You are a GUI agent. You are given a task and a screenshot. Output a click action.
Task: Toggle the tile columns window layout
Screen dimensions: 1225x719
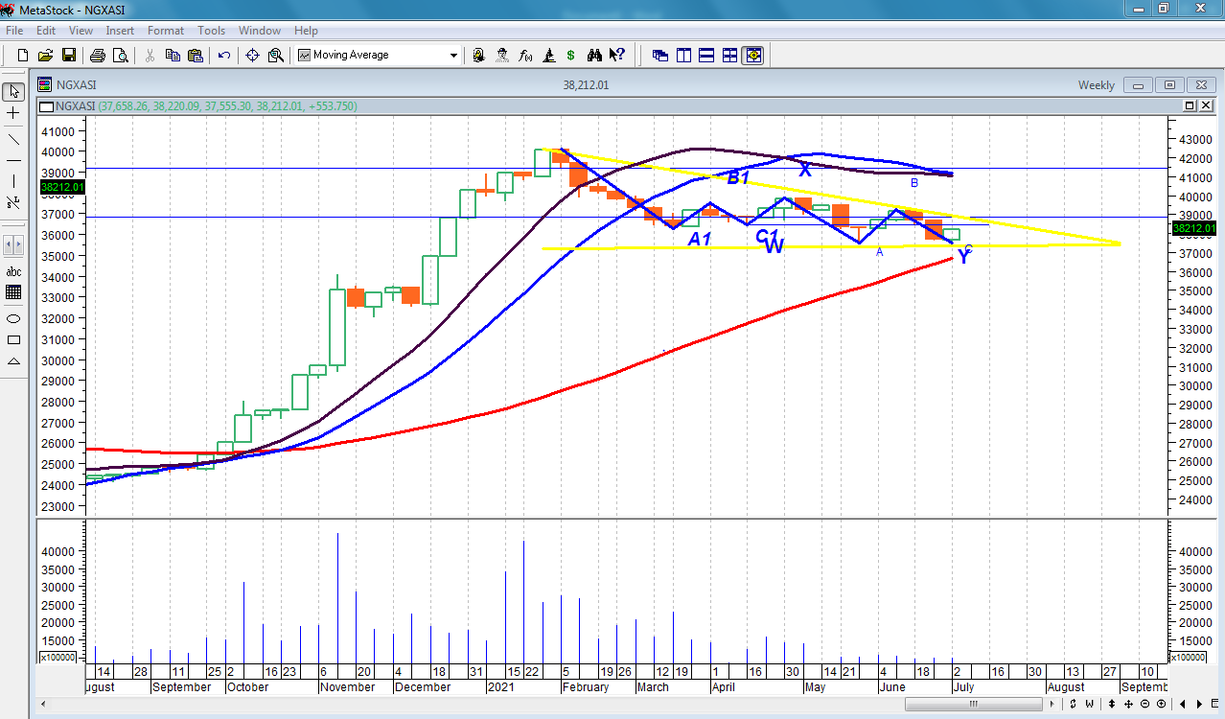[x=683, y=56]
